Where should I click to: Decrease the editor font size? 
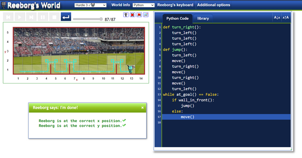click(x=277, y=18)
